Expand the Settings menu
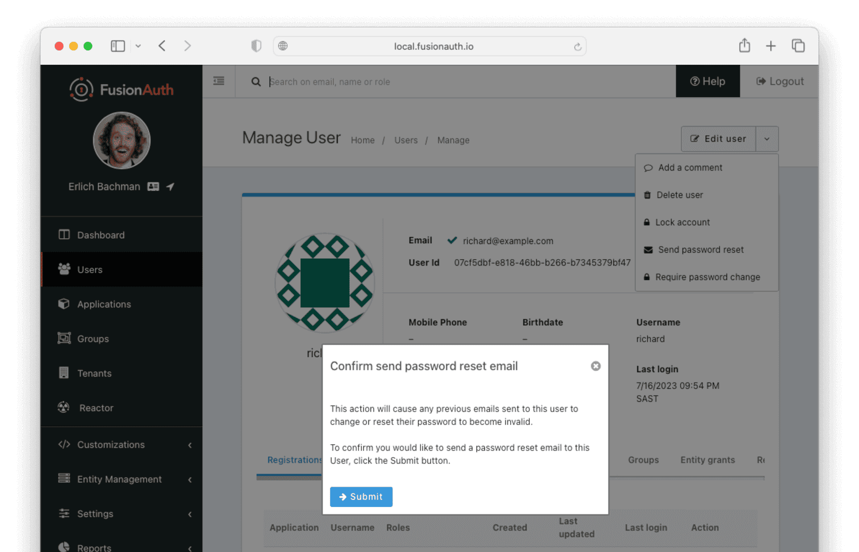 (x=122, y=514)
